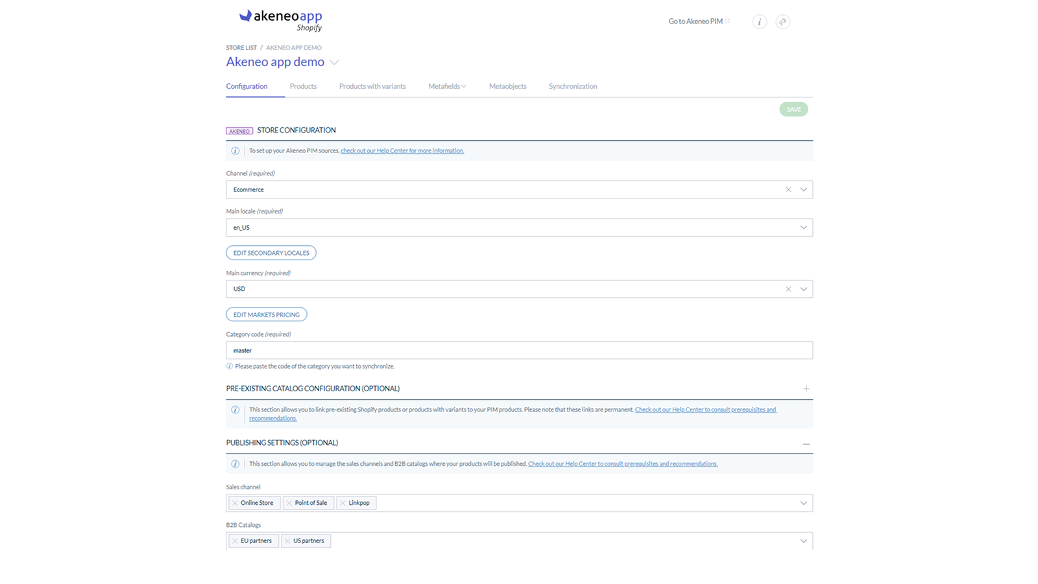Click the info icon in the Store Configuration notice
Image resolution: width=1038 pixels, height=584 pixels.
coord(235,151)
